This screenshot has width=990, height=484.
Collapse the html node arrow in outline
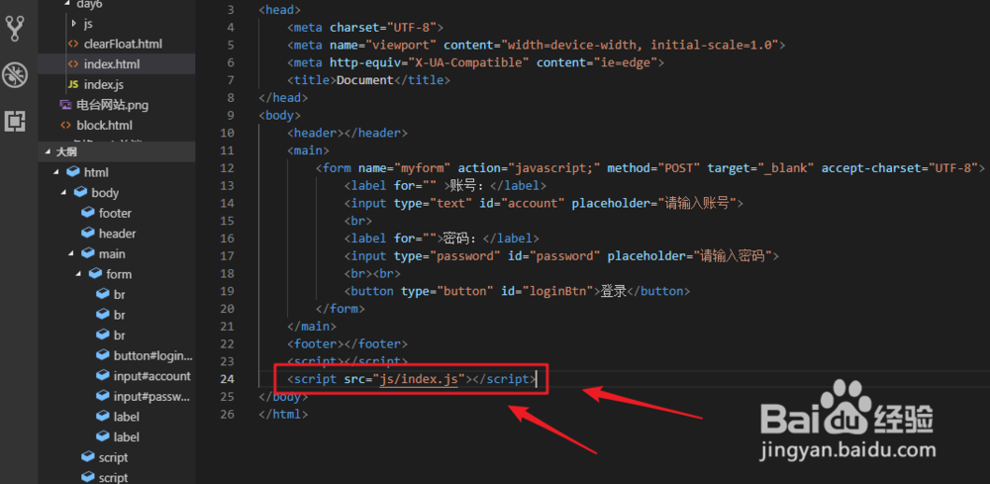(56, 172)
